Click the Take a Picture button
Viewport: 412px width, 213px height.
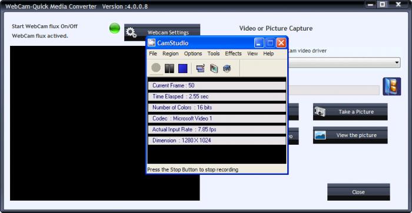[x=350, y=112]
